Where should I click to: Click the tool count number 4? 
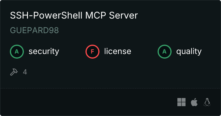point(25,72)
